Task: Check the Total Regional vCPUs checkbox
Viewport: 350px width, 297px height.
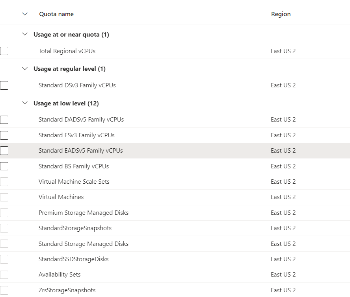Action: [x=4, y=51]
